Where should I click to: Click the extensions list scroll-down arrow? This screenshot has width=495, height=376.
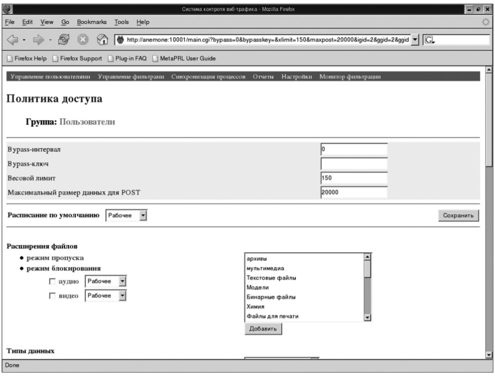click(367, 318)
